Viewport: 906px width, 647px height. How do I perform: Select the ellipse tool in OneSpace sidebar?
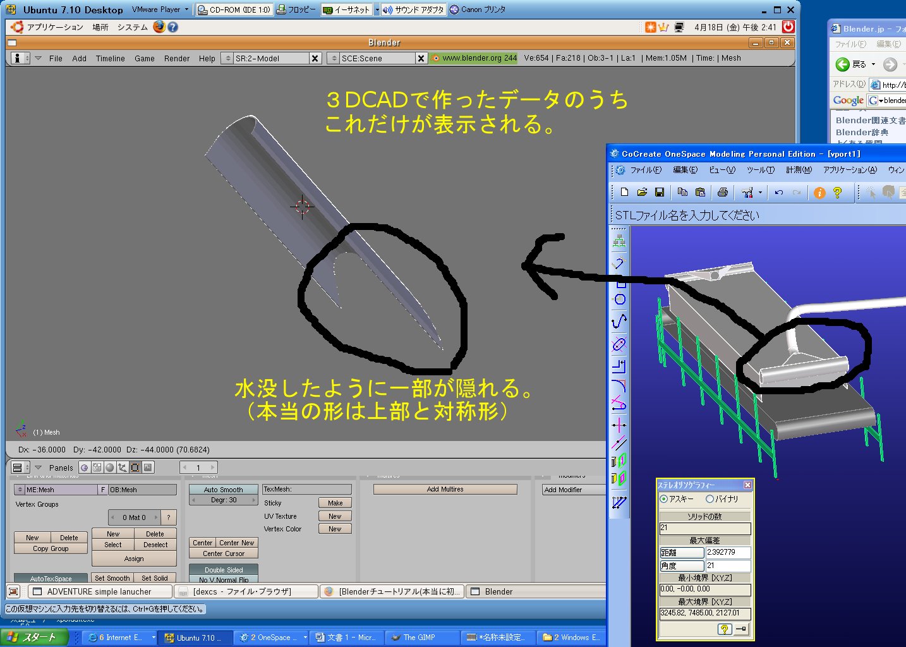619,344
